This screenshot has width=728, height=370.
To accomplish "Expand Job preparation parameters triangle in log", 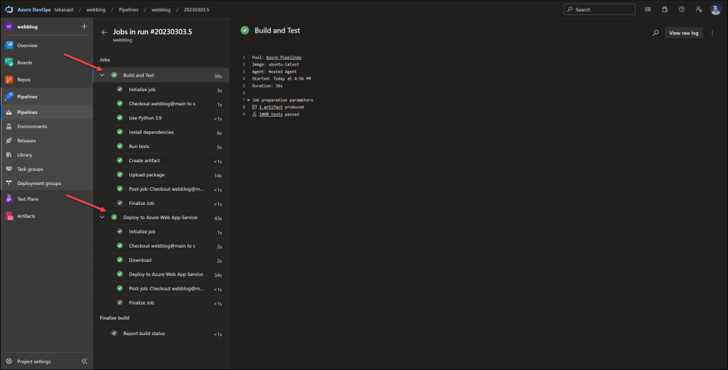I will click(x=249, y=100).
